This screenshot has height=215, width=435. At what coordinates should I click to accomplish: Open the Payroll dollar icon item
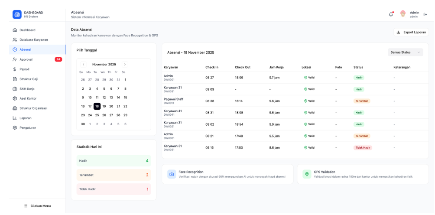click(x=15, y=69)
